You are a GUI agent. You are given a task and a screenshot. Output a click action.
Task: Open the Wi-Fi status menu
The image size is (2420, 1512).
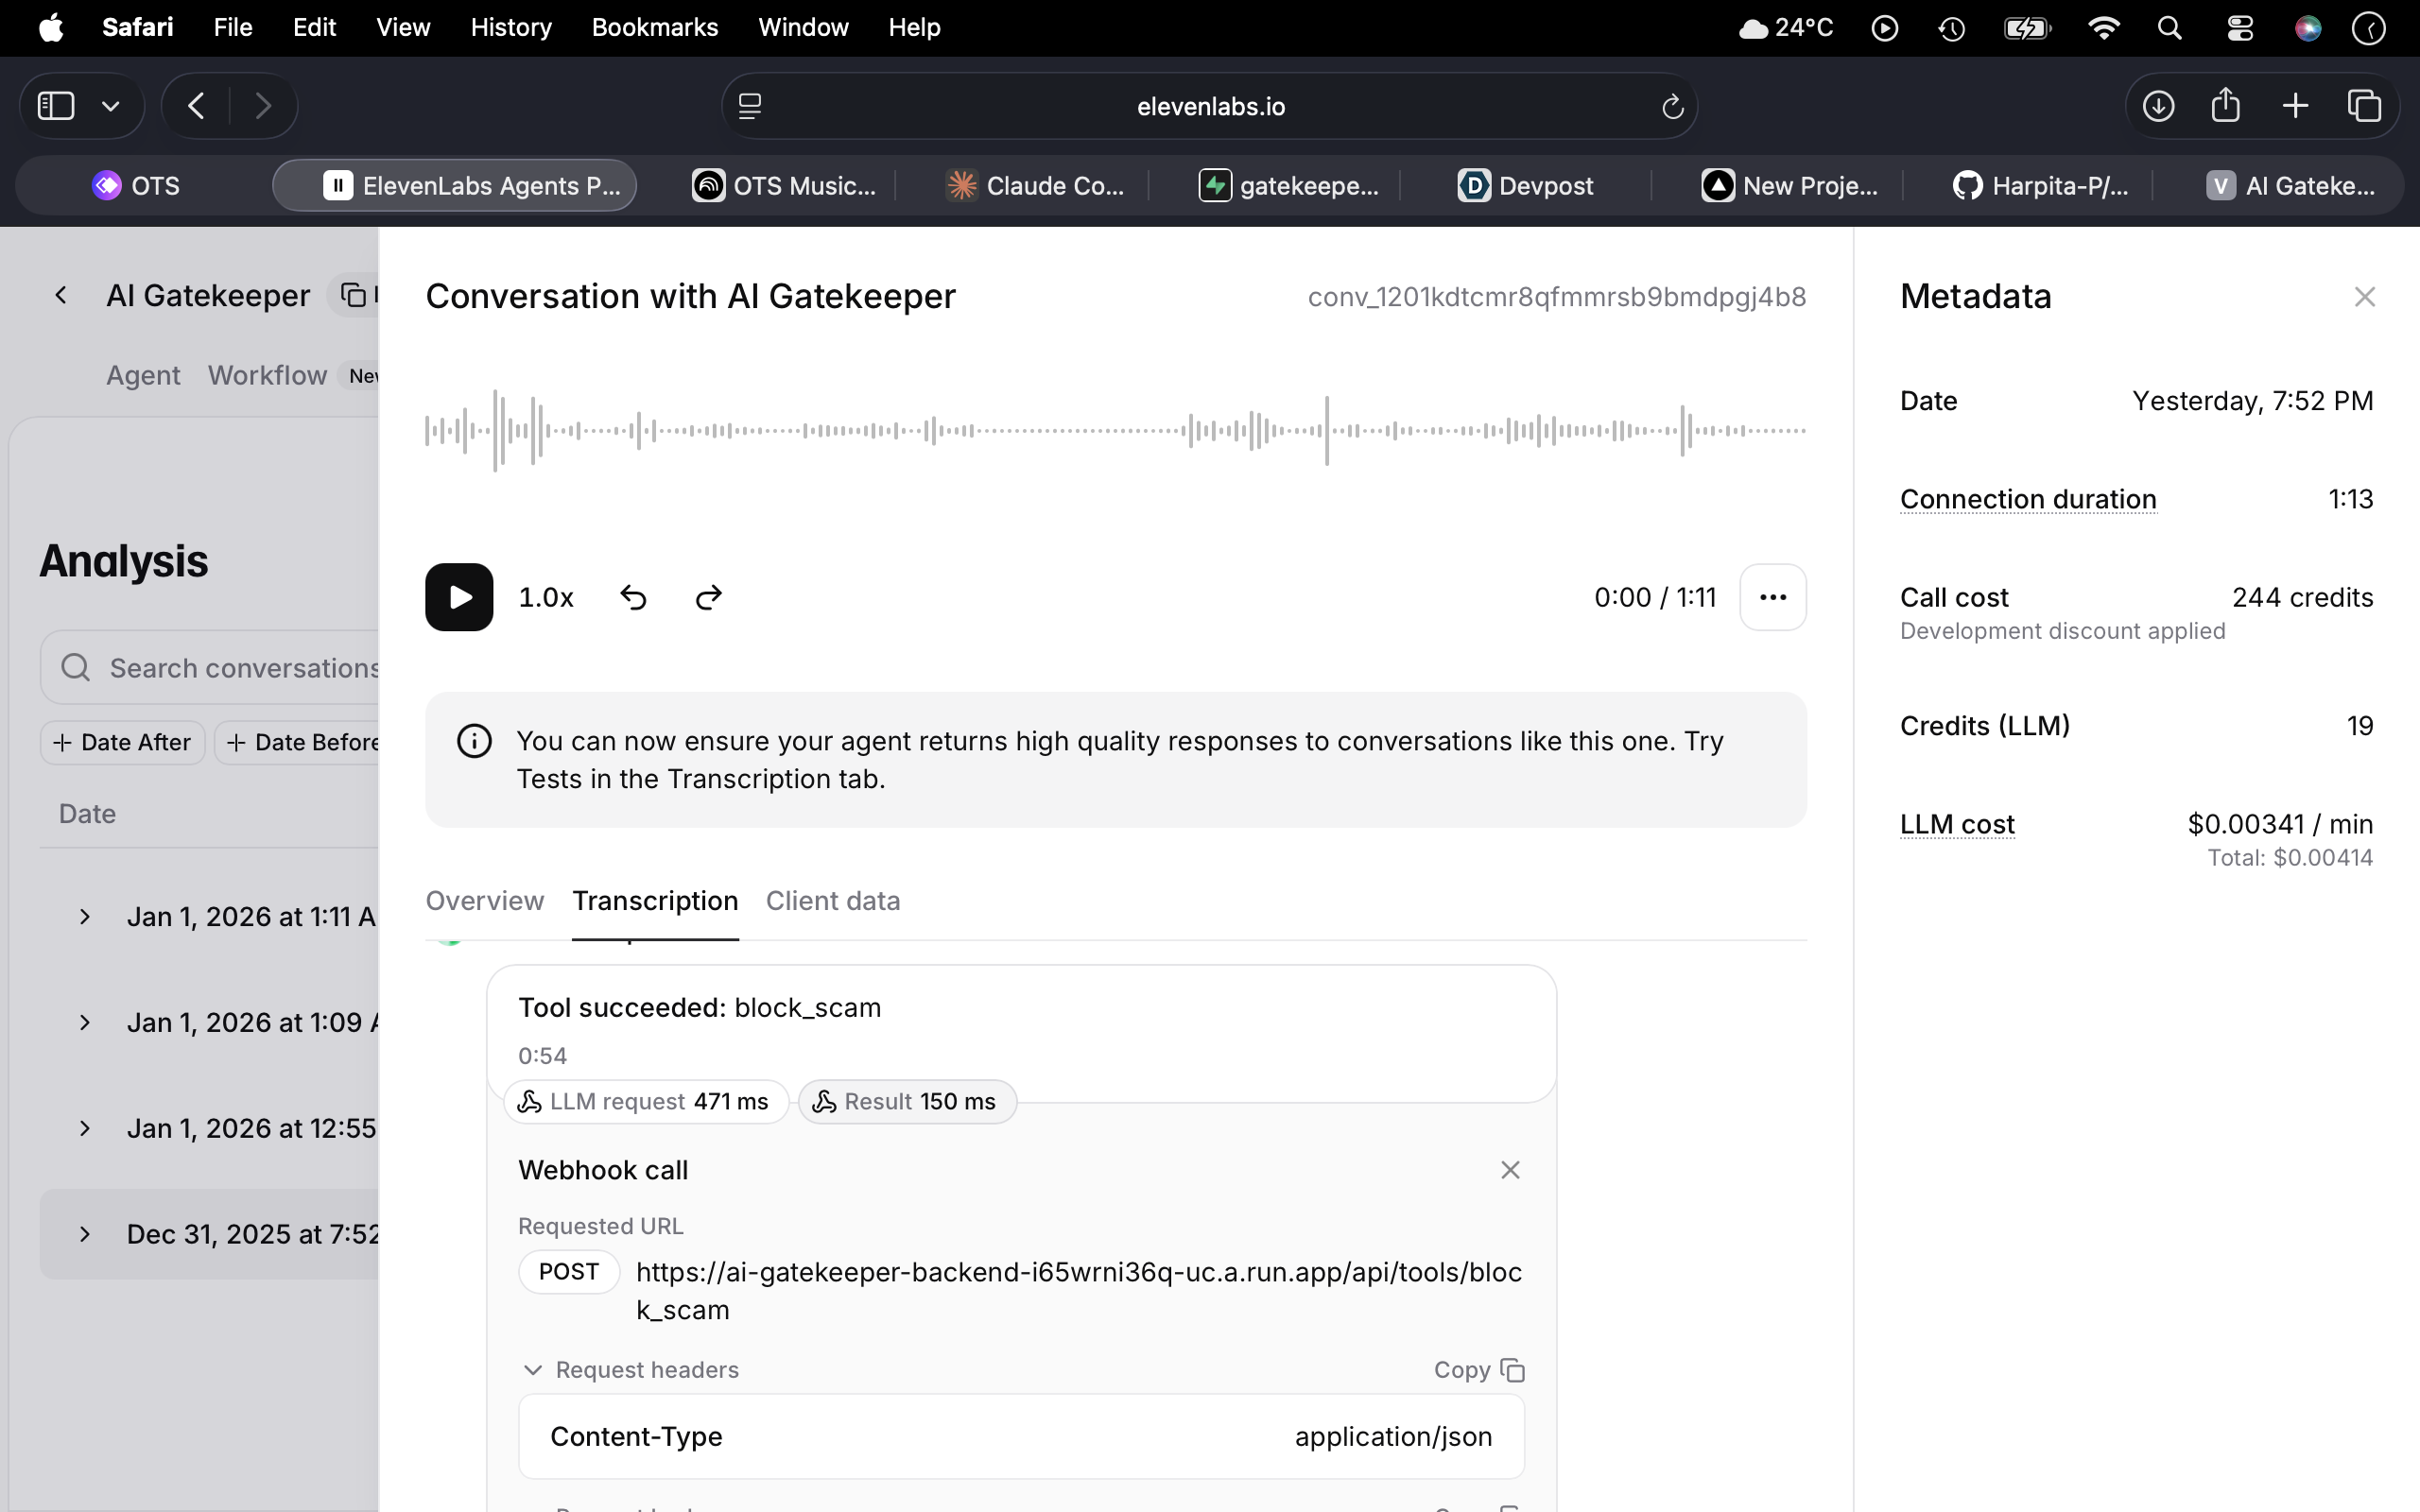pyautogui.click(x=2104, y=28)
